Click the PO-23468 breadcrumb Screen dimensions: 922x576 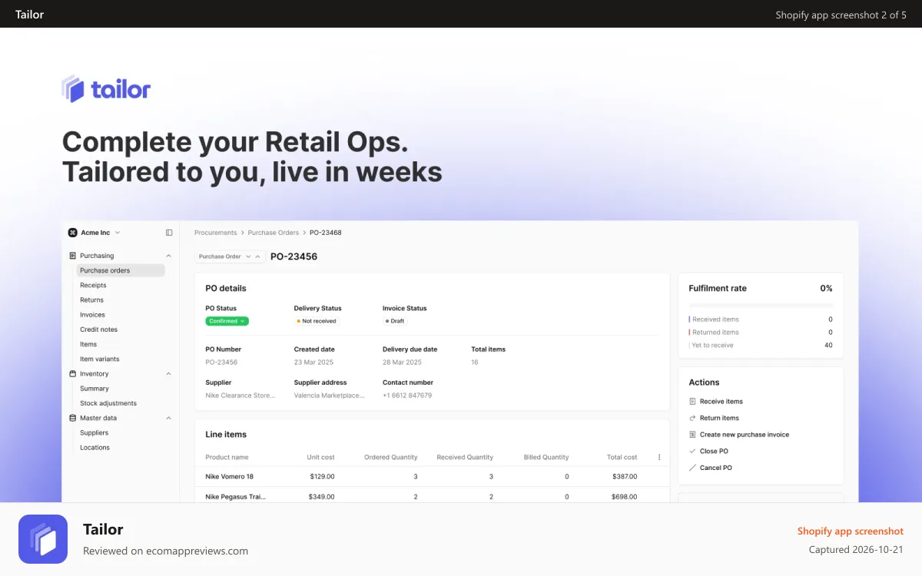coord(326,233)
